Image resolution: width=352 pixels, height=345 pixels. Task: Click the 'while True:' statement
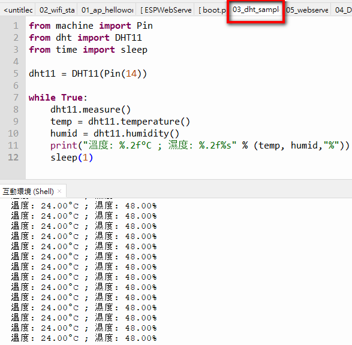click(x=58, y=98)
